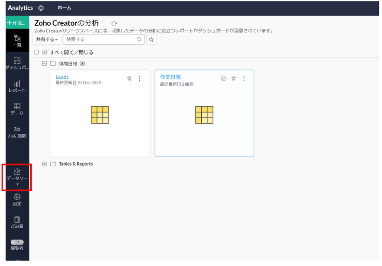Open the Reports sidebar section
The width and height of the screenshot is (382, 266).
click(x=17, y=86)
